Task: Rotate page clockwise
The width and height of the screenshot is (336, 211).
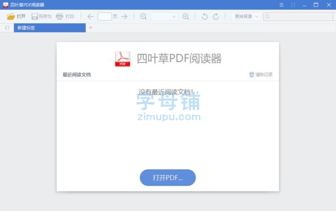Action: click(216, 17)
